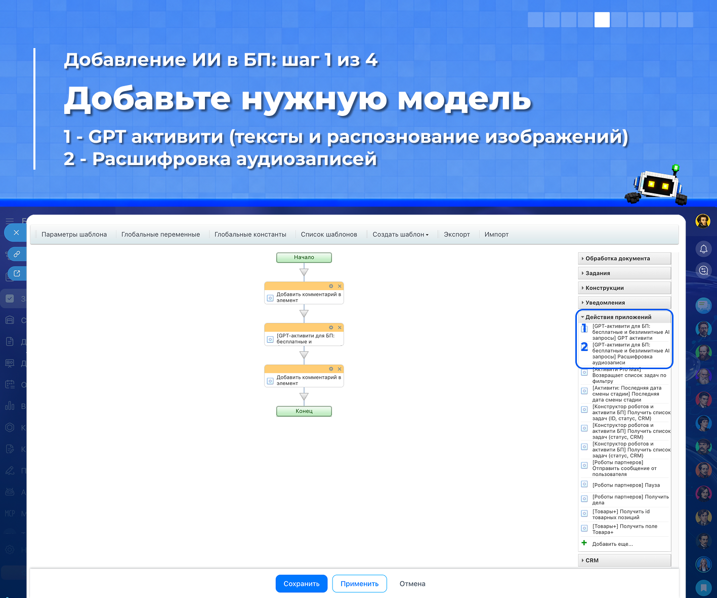Screen dimensions: 717x598
Task: Open Создать шаблон dropdown
Action: coord(400,234)
